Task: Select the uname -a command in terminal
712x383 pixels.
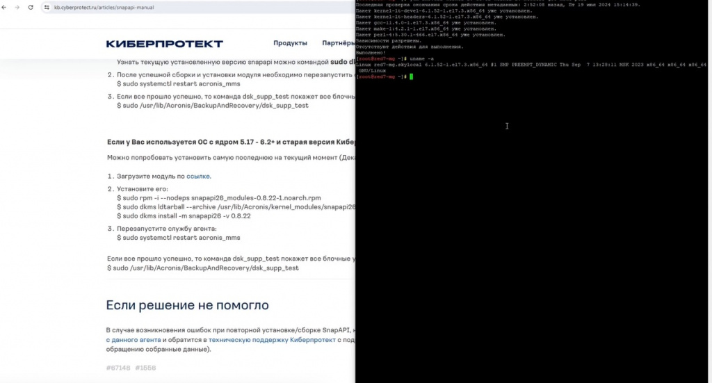Action: pyautogui.click(x=421, y=58)
